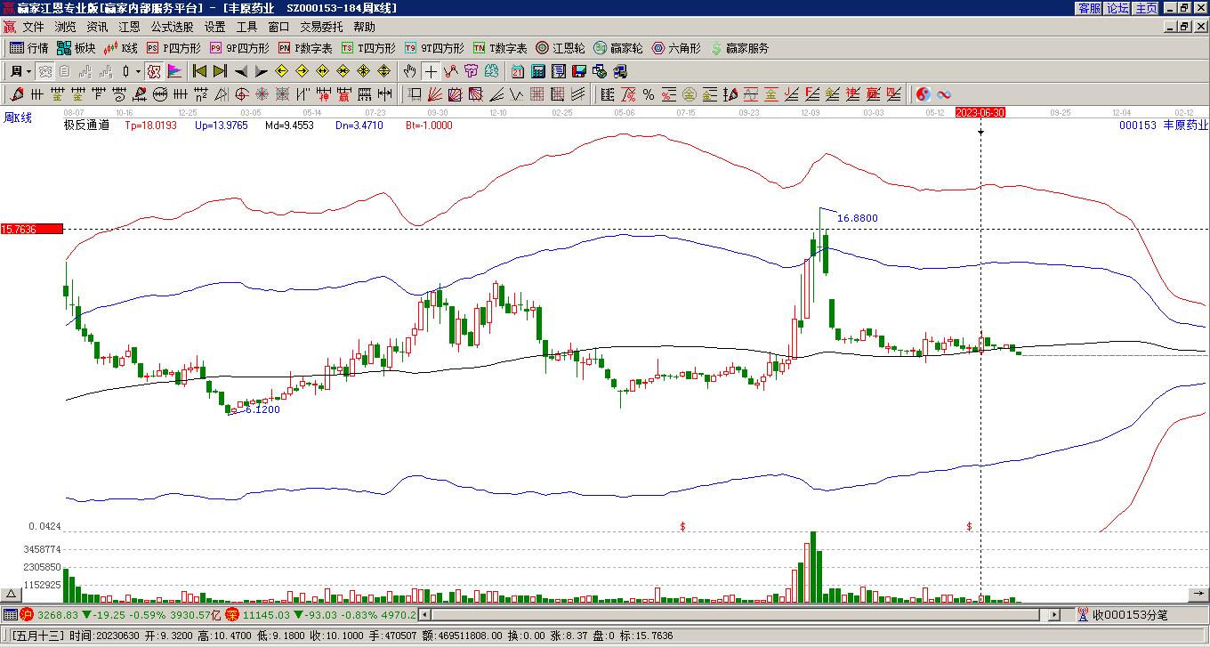The width and height of the screenshot is (1210, 648).
Task: Open the 资讯 menu
Action: [x=97, y=28]
